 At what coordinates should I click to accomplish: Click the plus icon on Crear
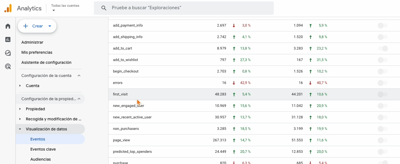point(26,26)
